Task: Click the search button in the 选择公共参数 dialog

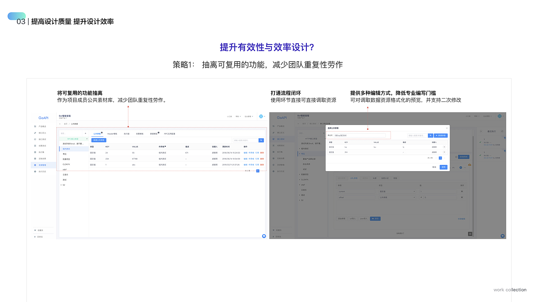Action: 430,135
